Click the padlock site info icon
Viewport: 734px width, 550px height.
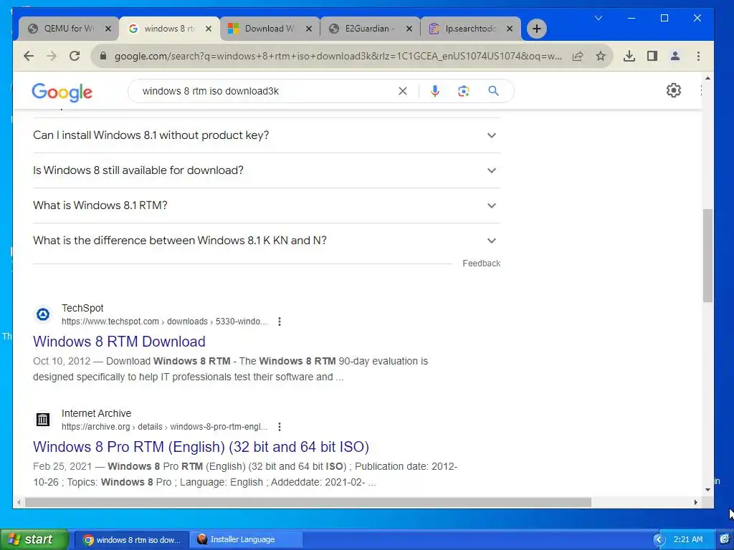[x=103, y=56]
